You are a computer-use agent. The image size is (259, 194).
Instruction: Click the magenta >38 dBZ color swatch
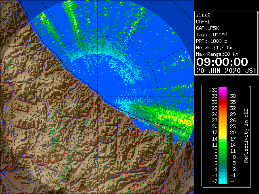[223, 90]
